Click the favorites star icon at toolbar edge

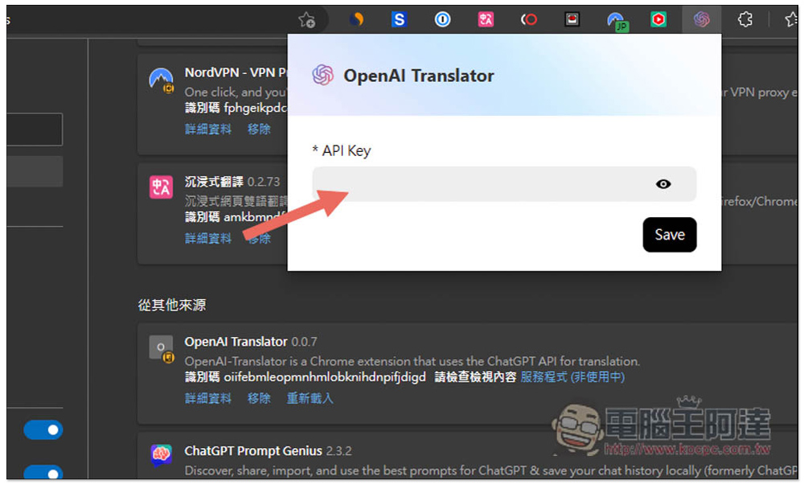tap(791, 19)
